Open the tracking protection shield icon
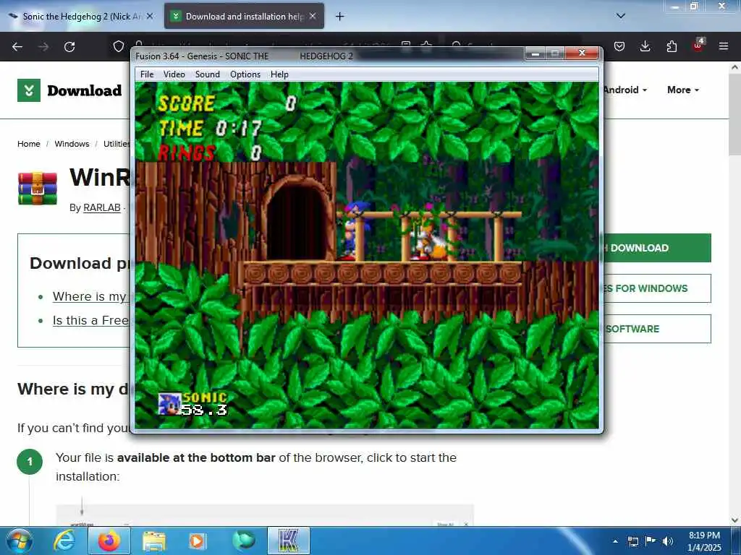The image size is (741, 555). pyautogui.click(x=119, y=46)
